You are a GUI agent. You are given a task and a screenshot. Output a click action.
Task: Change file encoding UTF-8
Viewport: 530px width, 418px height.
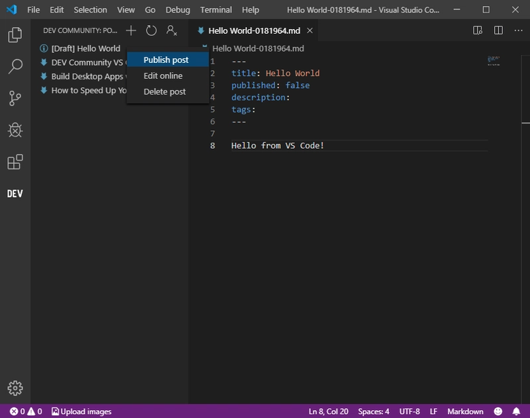(x=409, y=411)
